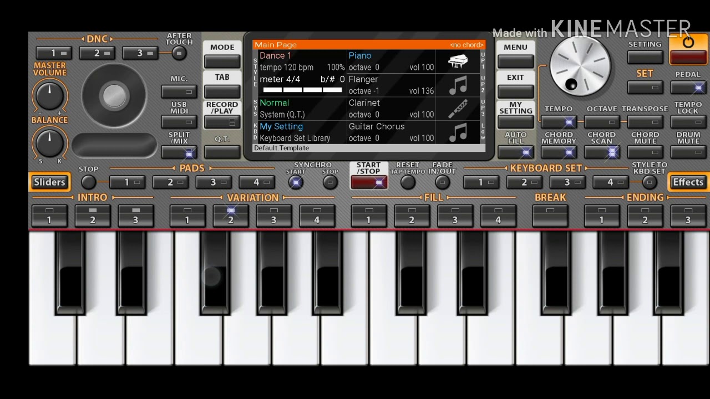Toggle the Style to KBD Set button
Viewport: 710px width, 399px height.
point(649,182)
